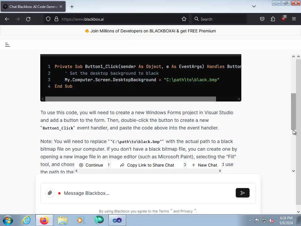Expand the list all tabs chevron
The image size is (301, 226).
tap(254, 6)
